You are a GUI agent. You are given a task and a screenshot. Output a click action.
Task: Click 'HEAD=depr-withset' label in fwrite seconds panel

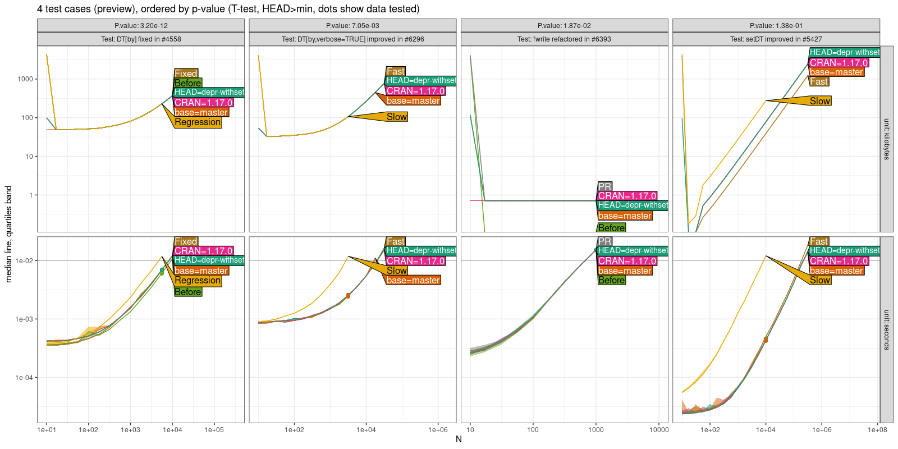click(633, 251)
